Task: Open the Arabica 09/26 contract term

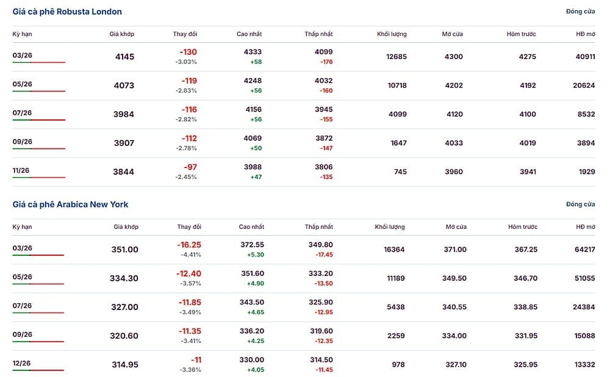Action: click(22, 334)
